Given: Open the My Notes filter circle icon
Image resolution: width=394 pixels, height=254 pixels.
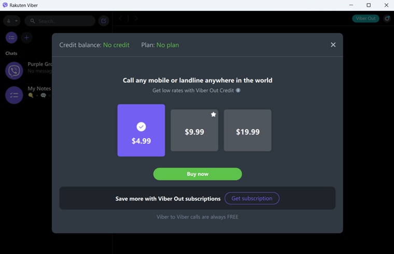Looking at the screenshot, I should click(x=11, y=38).
